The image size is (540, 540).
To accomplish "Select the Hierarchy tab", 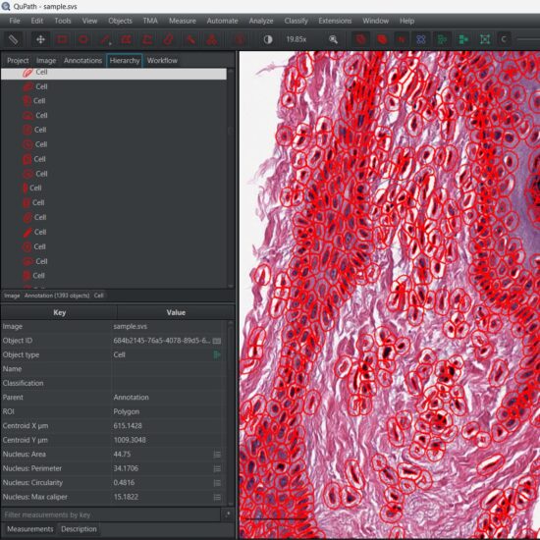I will coord(125,61).
